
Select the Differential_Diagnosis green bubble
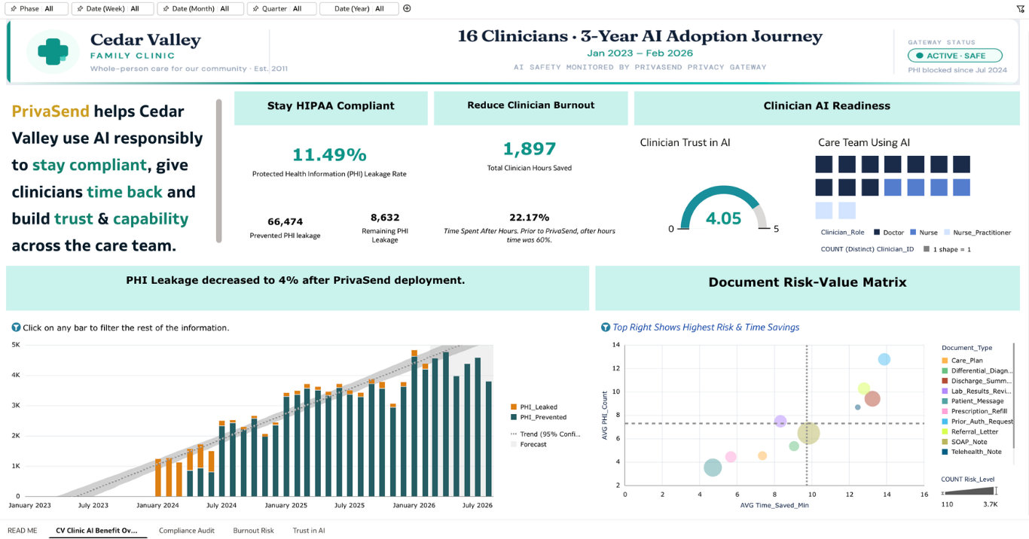[794, 446]
